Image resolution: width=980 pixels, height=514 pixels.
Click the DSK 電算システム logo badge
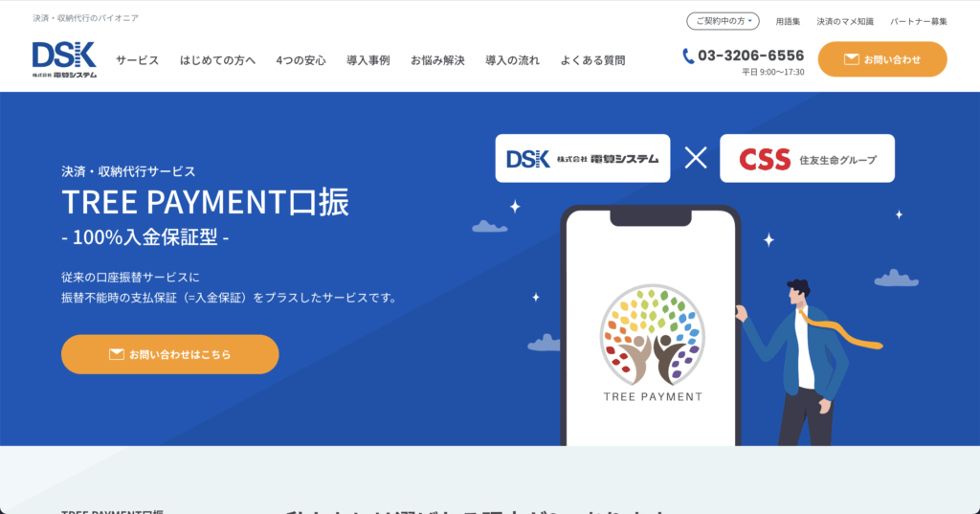tap(583, 159)
